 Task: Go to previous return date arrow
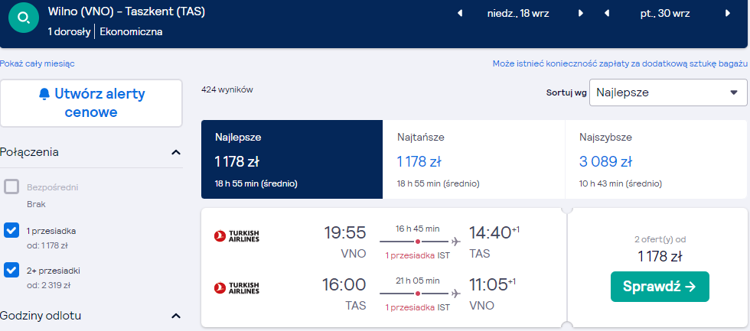(607, 13)
